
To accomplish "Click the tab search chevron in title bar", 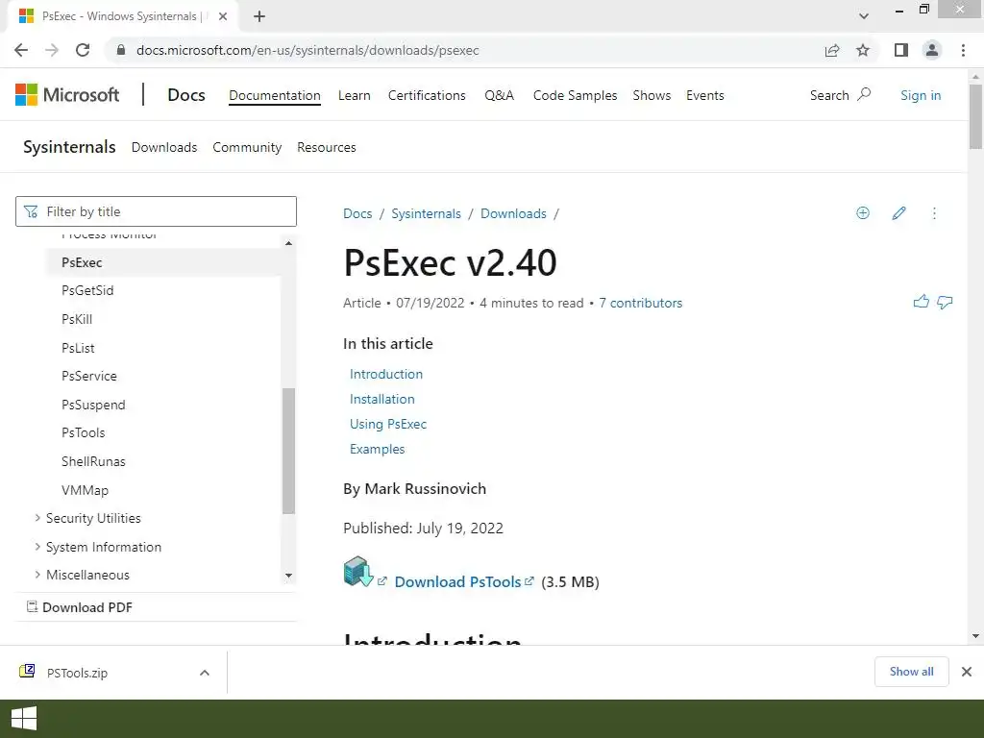I will (864, 16).
